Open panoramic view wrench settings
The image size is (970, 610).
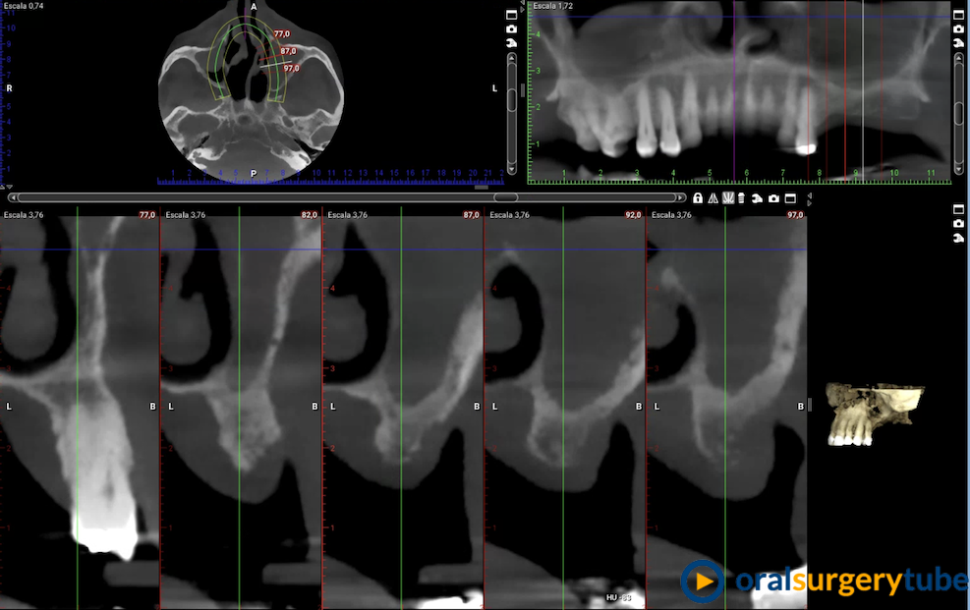coord(958,43)
